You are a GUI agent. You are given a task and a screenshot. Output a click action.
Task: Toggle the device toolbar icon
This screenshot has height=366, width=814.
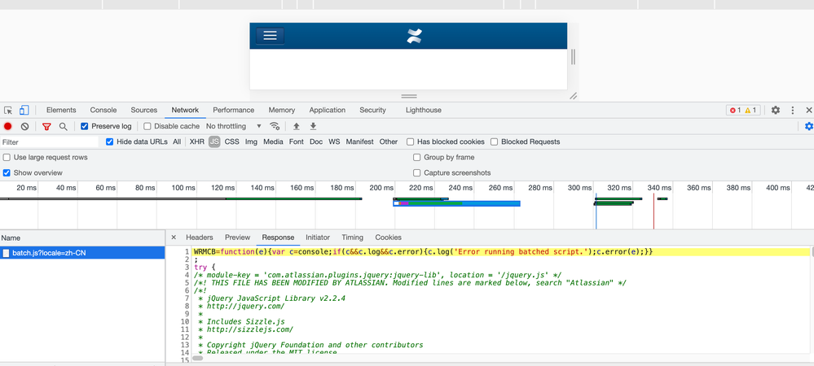pyautogui.click(x=24, y=110)
